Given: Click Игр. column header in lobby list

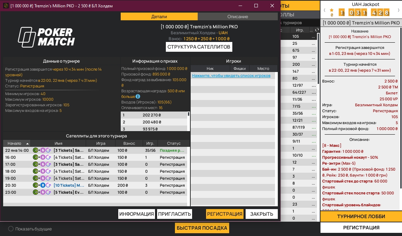Looking at the screenshot, I should [300, 30].
